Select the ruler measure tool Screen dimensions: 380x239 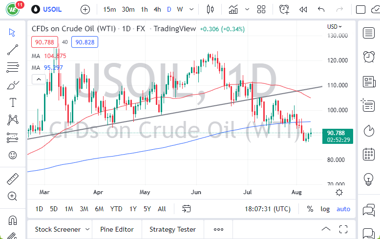point(13,179)
